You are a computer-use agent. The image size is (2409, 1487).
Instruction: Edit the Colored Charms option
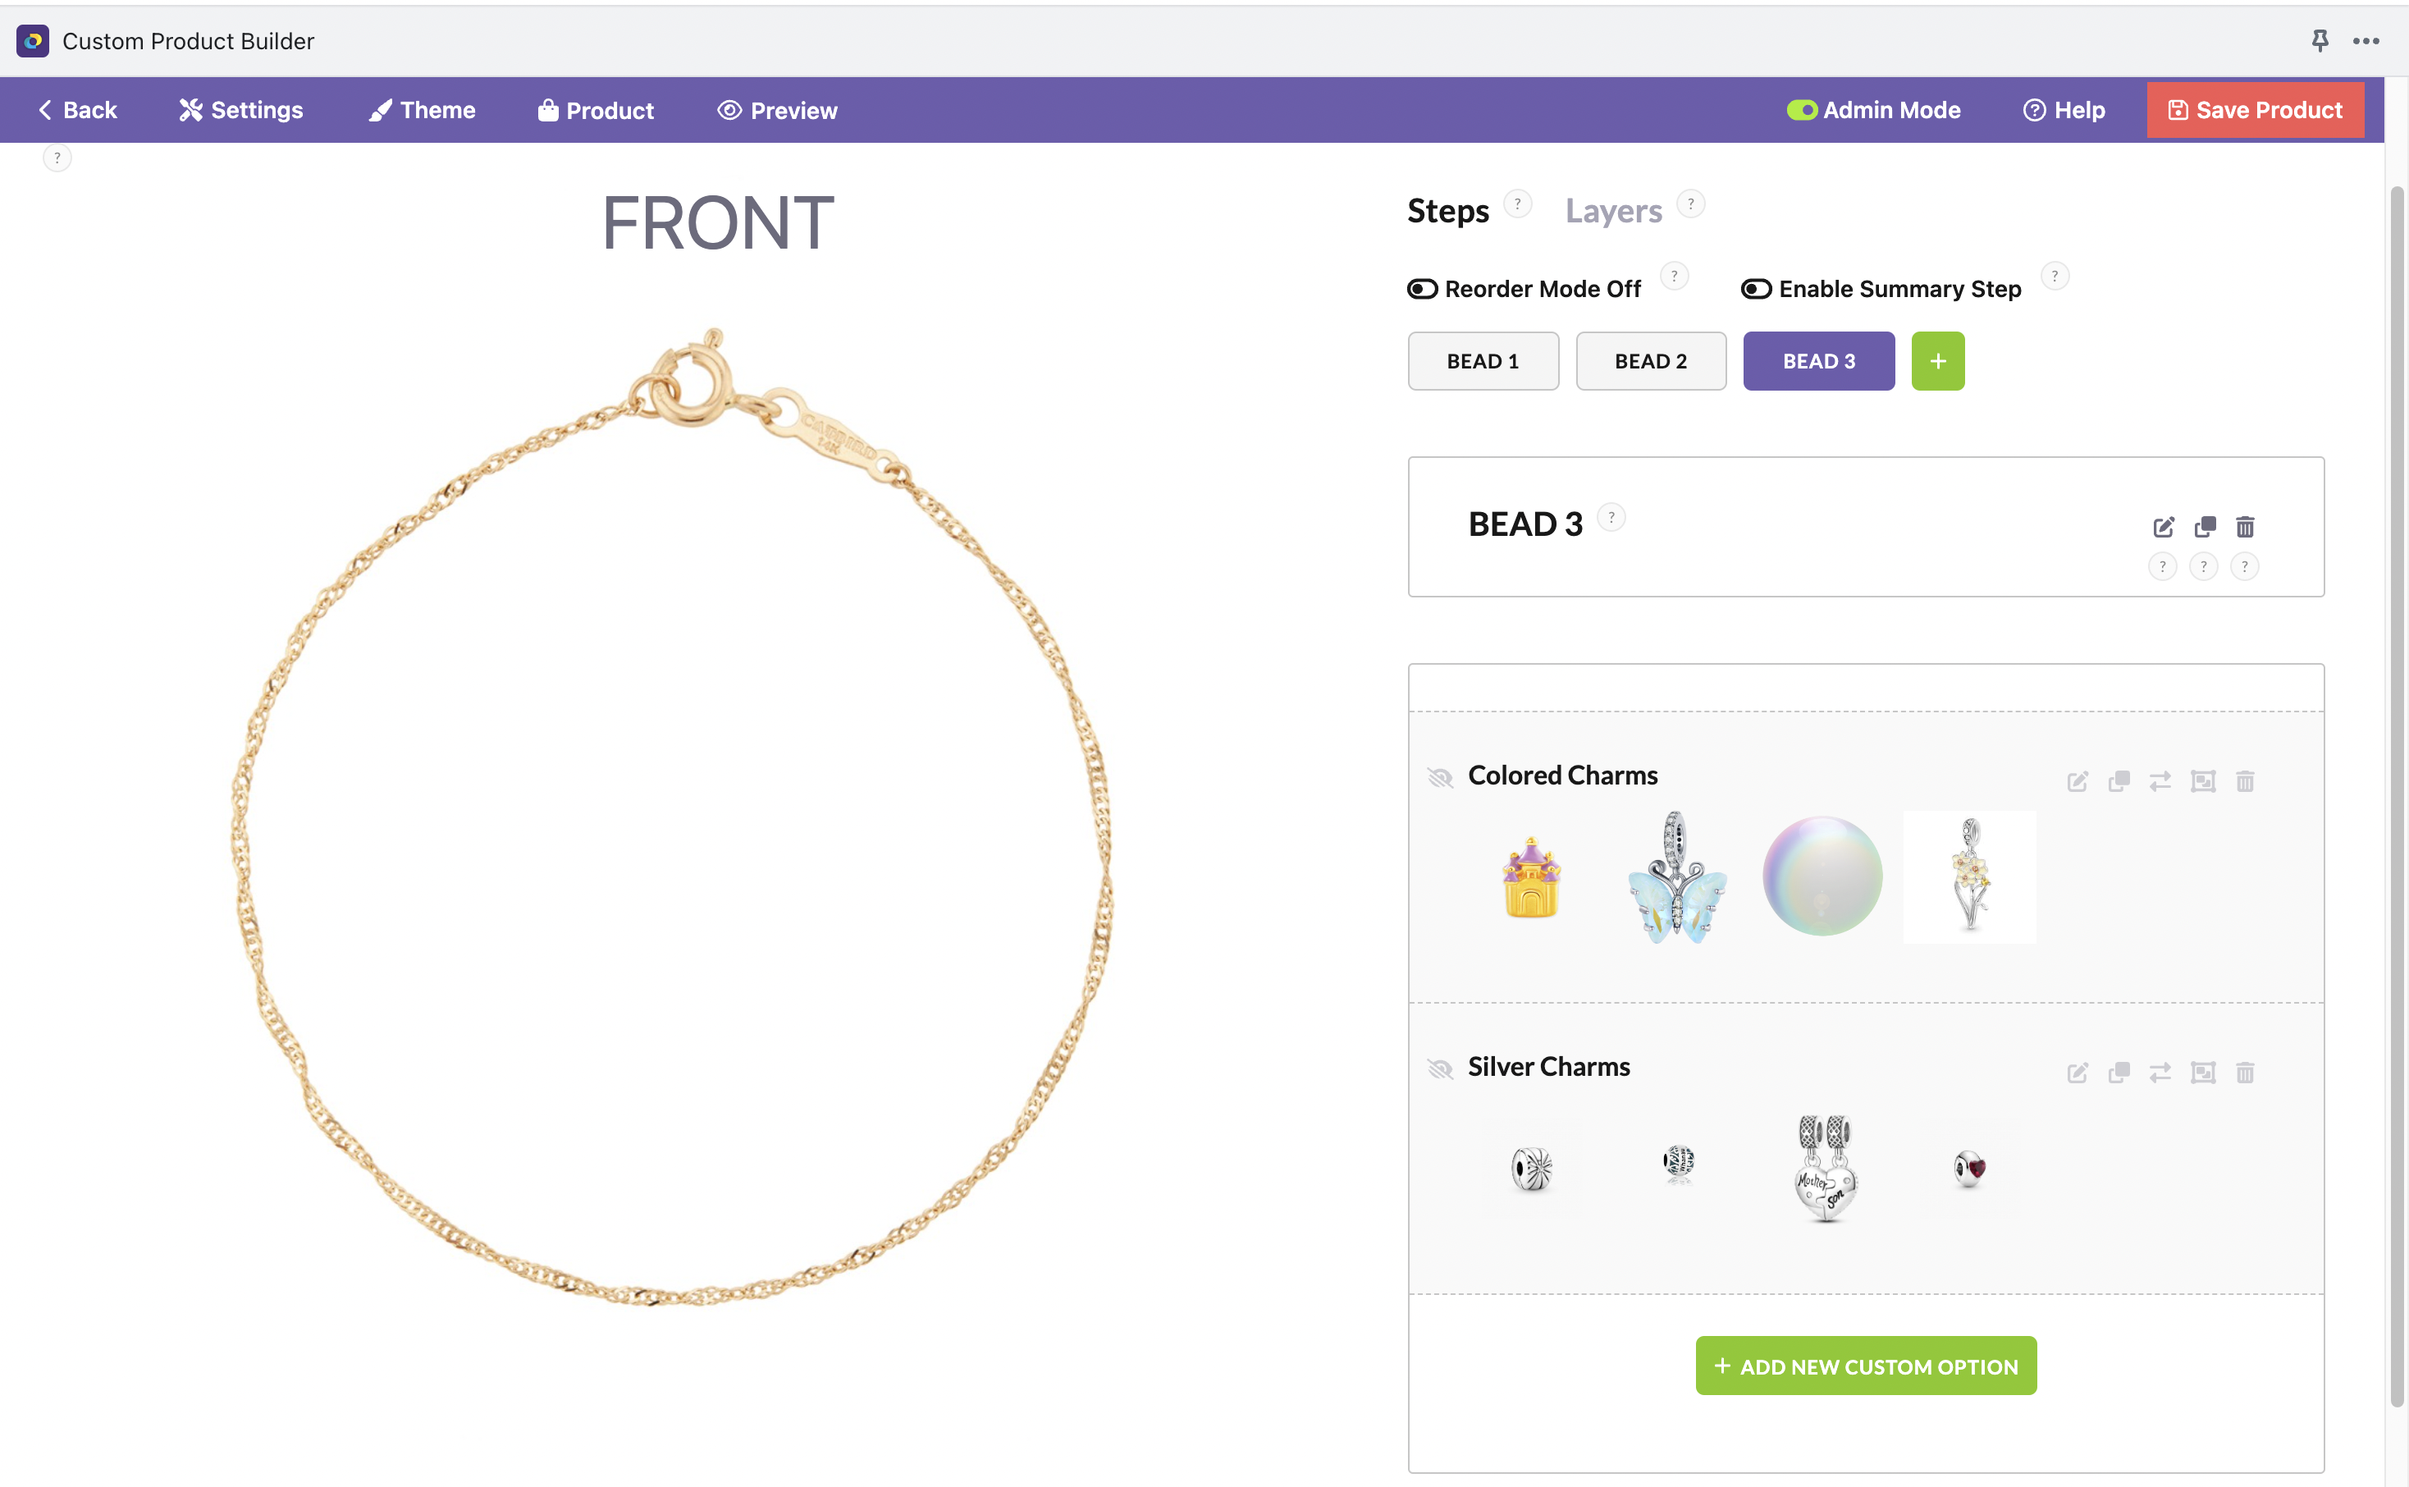[2077, 782]
